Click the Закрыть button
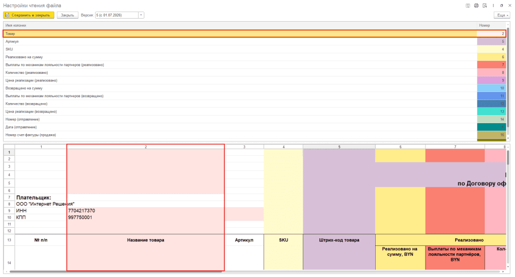The height and width of the screenshot is (277, 515). pos(67,15)
